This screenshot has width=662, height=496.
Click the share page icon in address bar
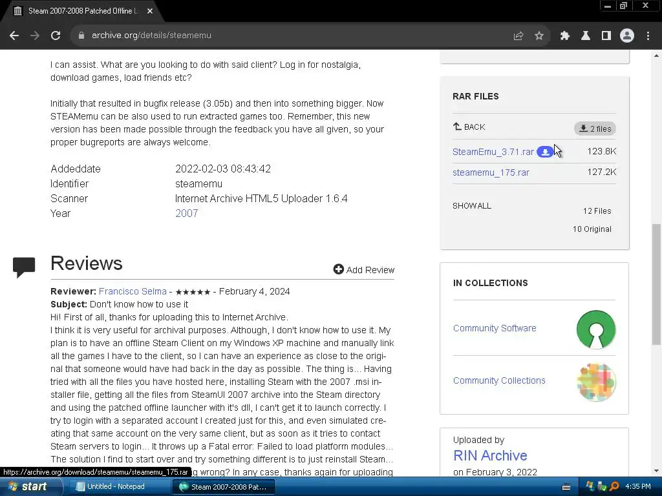(x=518, y=36)
